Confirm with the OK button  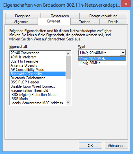click(90, 146)
